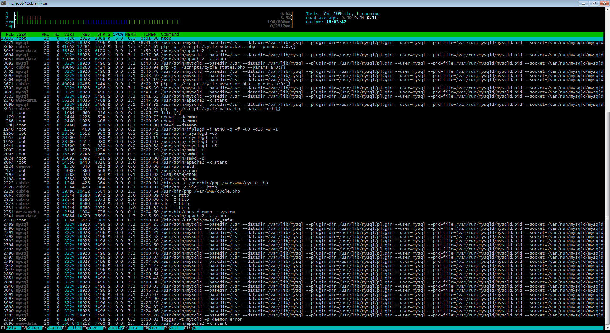The height and width of the screenshot is (333, 610).
Task: Open the F6SortBy sorting menu
Action: tap(113, 328)
